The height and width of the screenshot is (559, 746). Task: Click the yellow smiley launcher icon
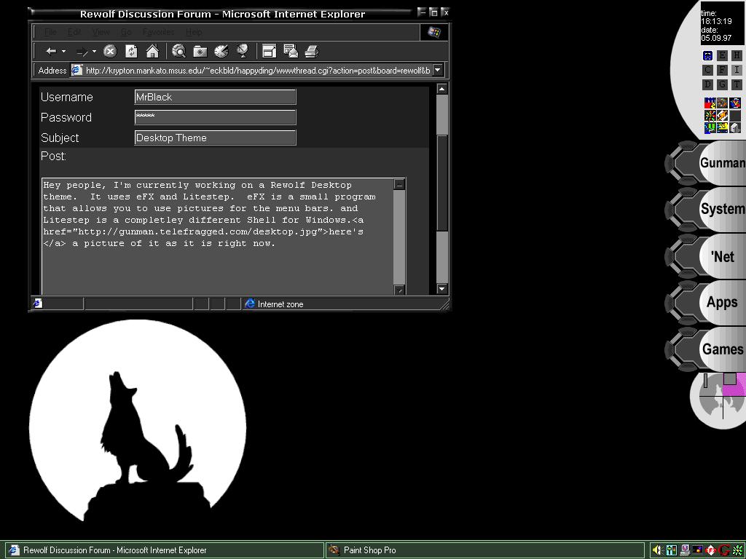tap(723, 128)
